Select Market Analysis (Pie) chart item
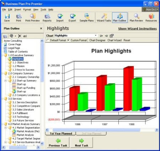 coord(28,131)
